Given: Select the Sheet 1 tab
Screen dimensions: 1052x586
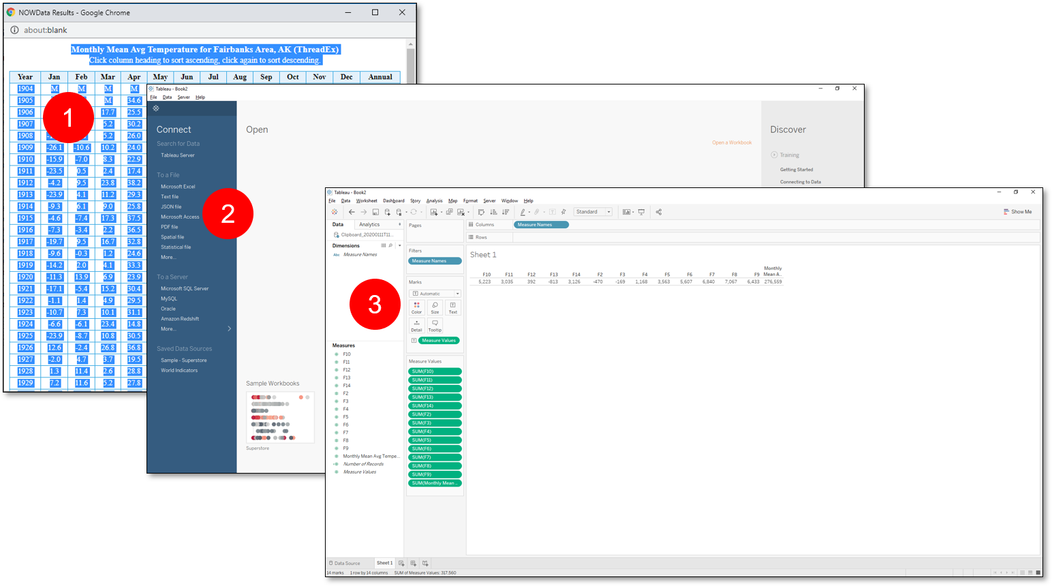Looking at the screenshot, I should pos(384,563).
